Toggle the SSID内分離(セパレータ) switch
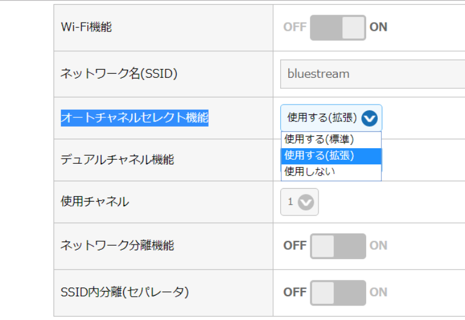This screenshot has width=465, height=320. (x=338, y=292)
